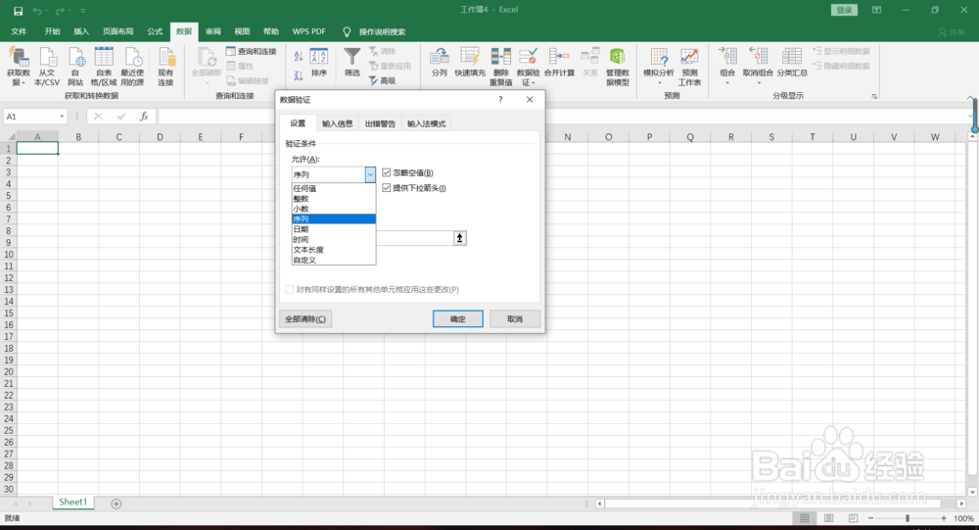
Task: Open the WPS PDF ribbon tab
Action: (x=309, y=31)
